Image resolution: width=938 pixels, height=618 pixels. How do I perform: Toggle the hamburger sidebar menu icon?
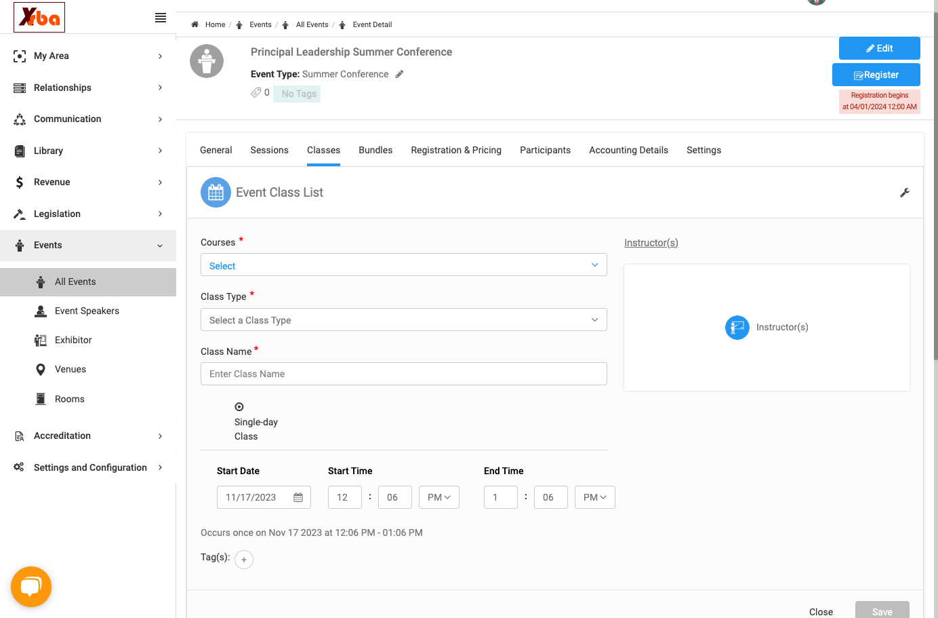(x=161, y=18)
